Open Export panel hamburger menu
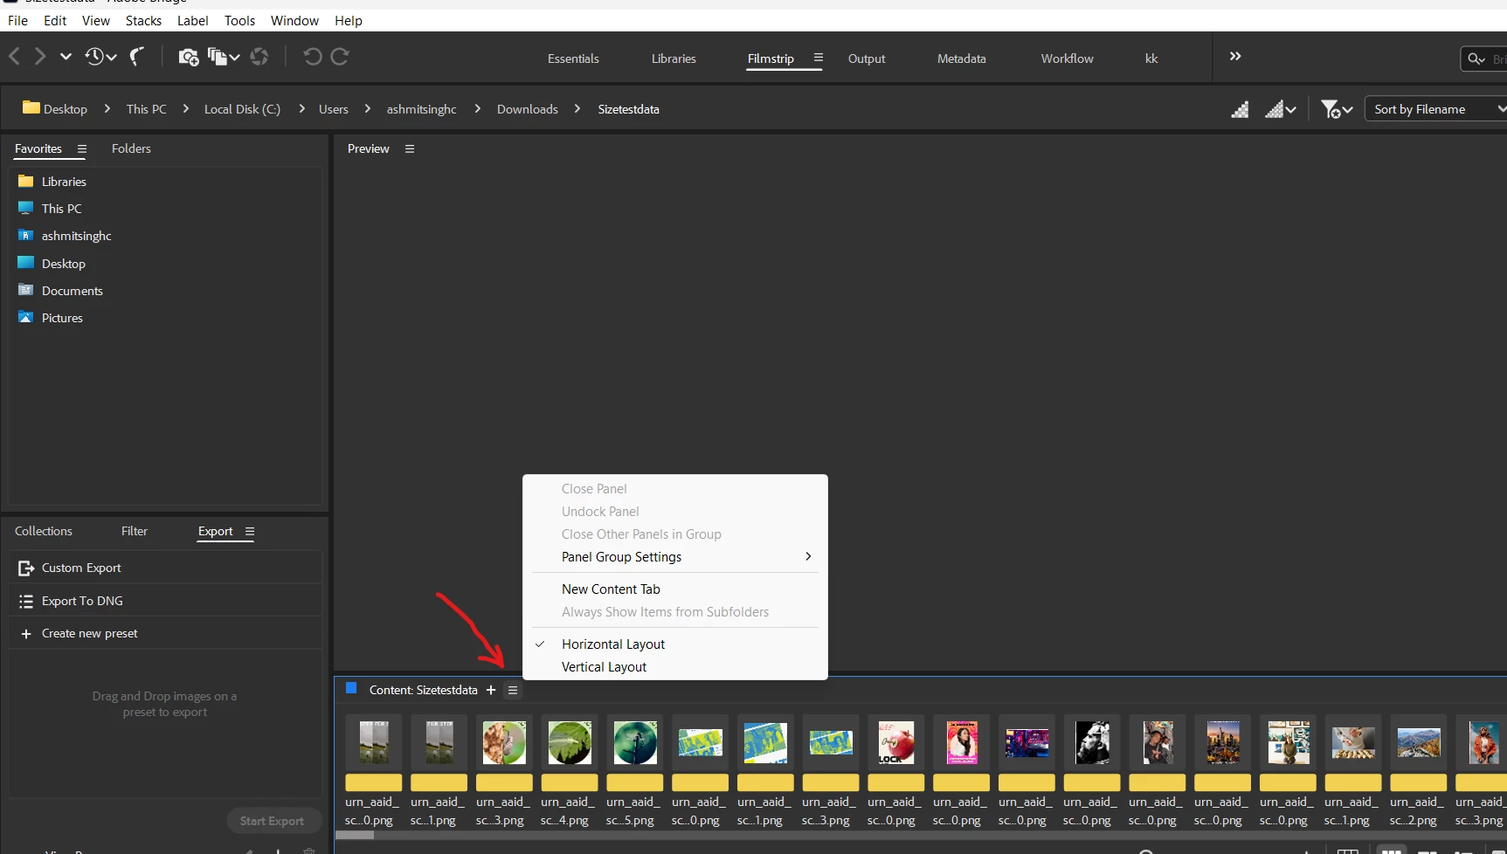The image size is (1507, 854). (250, 532)
